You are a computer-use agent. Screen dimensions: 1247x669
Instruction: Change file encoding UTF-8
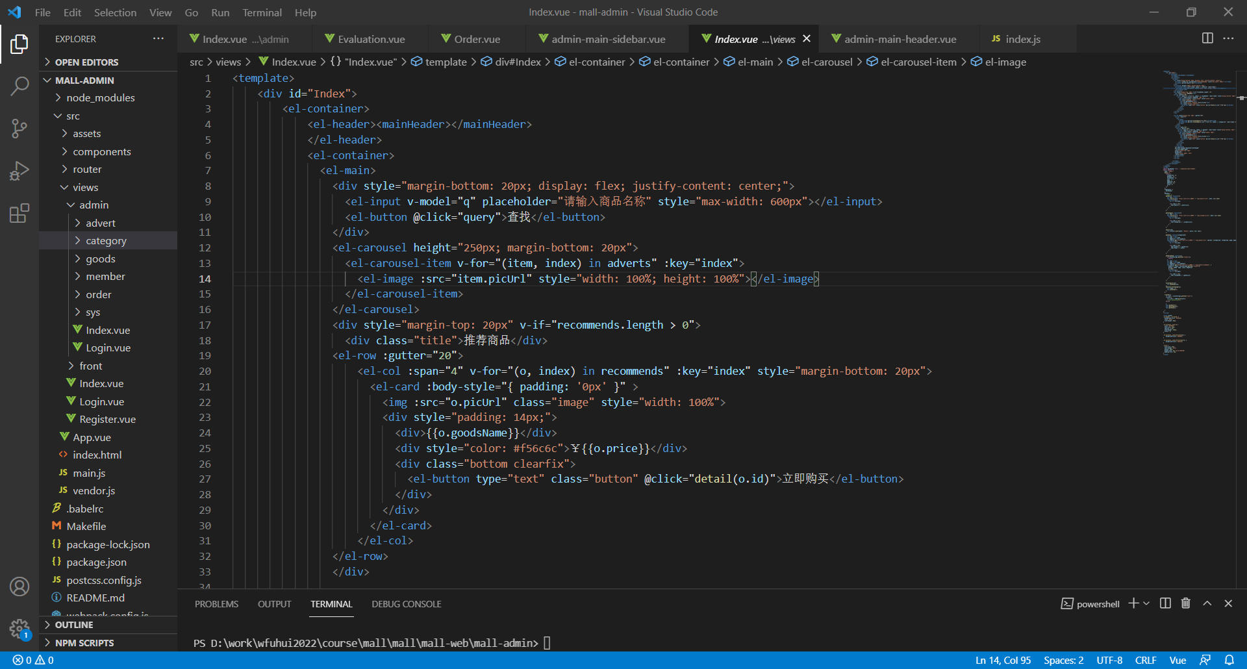click(x=1109, y=660)
